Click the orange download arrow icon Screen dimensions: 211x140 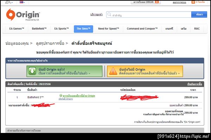coord(157,2)
